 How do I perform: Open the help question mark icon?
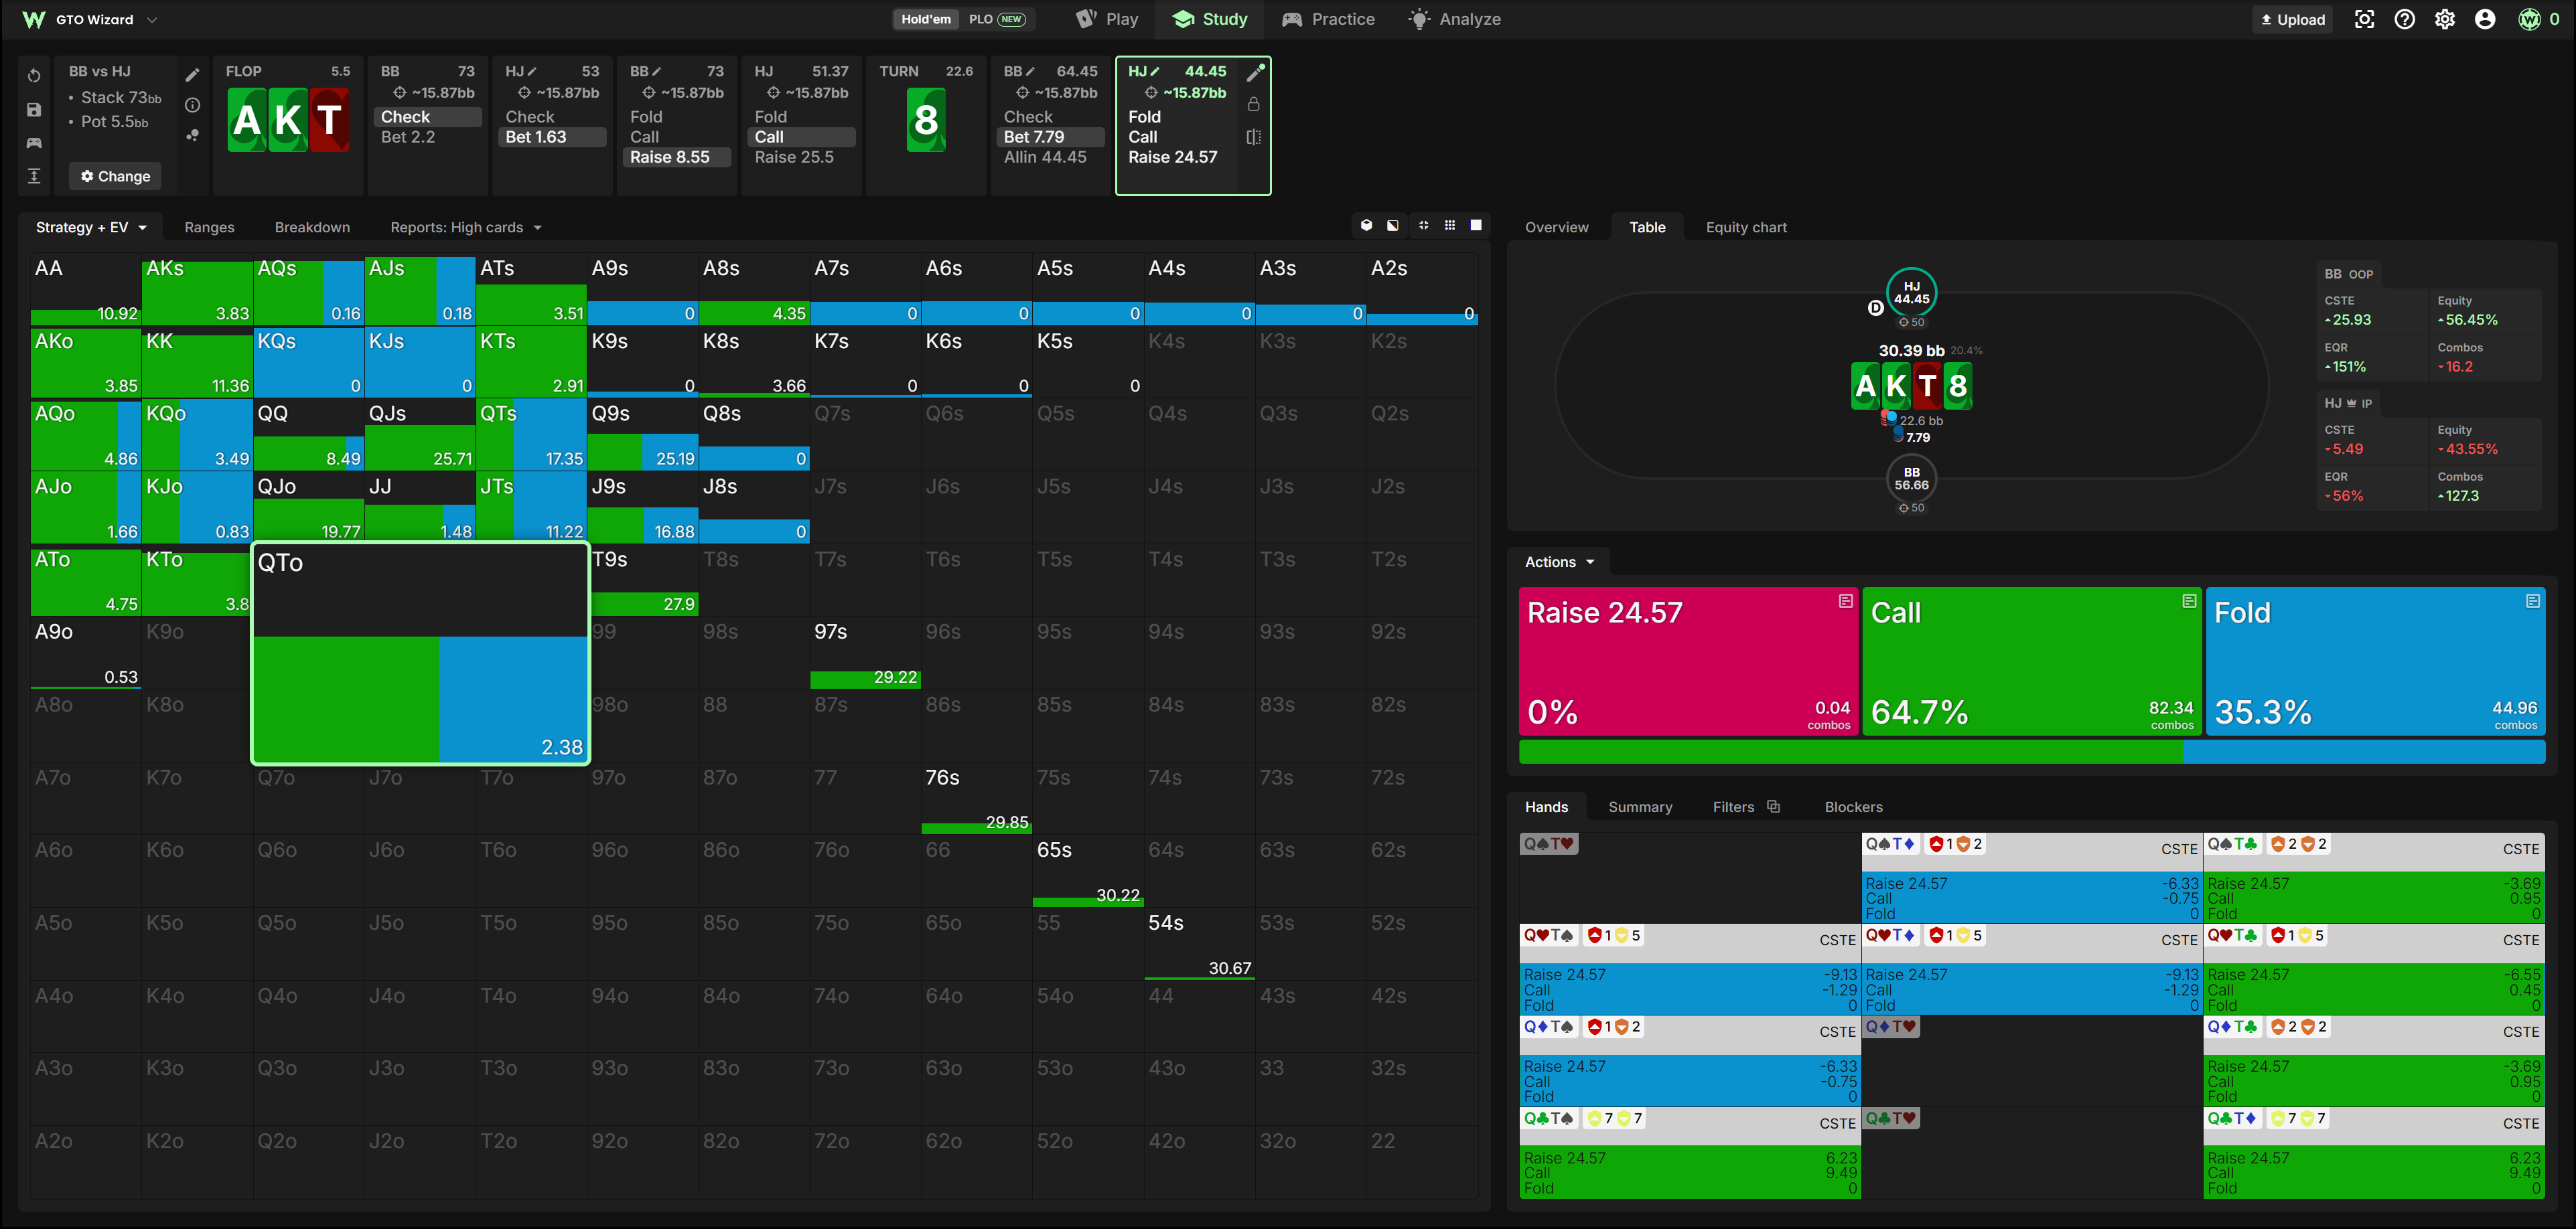tap(2405, 19)
